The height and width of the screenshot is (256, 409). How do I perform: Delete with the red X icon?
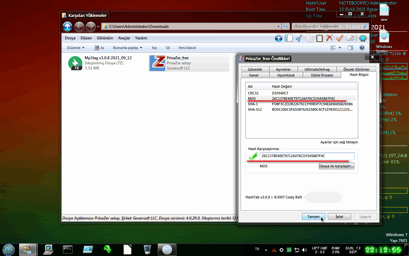pyautogui.click(x=329, y=38)
